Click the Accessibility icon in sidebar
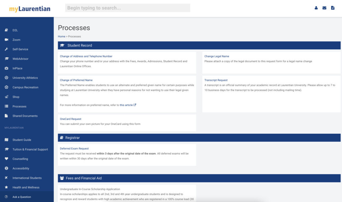 [x=6, y=168]
